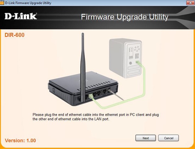
Task: Click the app icon in title bar
Action: coord(2,3)
